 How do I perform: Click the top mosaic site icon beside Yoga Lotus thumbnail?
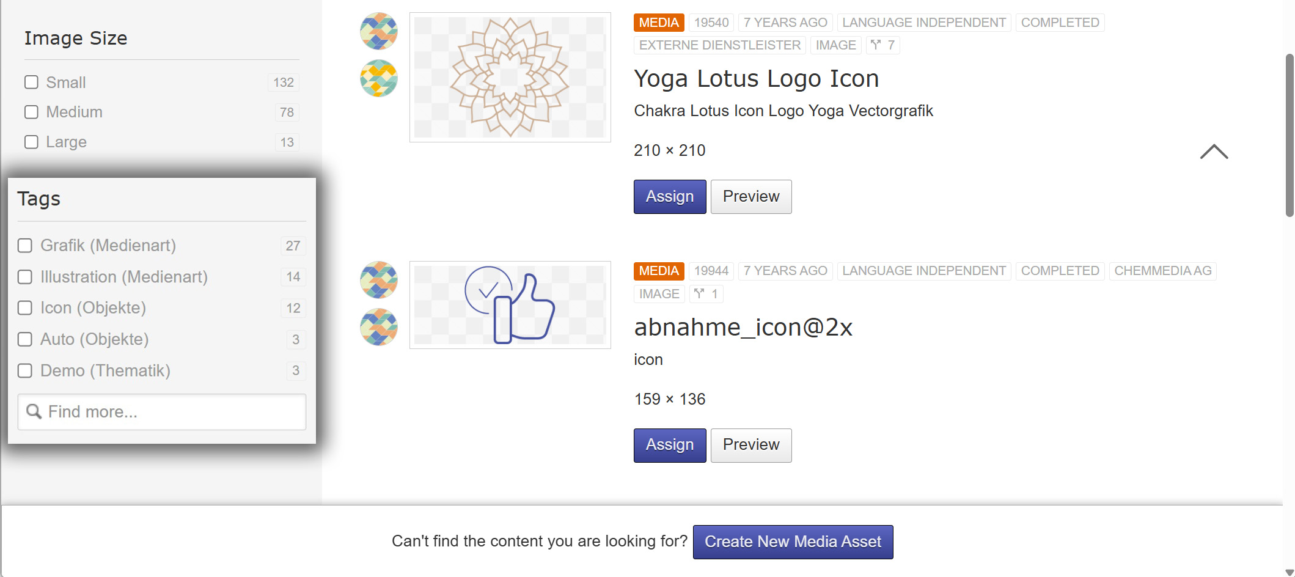(x=378, y=31)
